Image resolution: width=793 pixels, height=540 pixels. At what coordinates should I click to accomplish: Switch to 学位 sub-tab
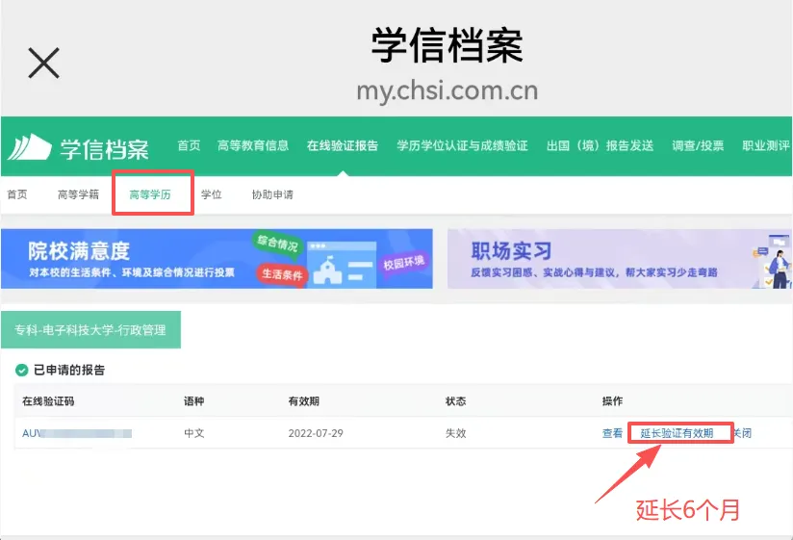[212, 194]
